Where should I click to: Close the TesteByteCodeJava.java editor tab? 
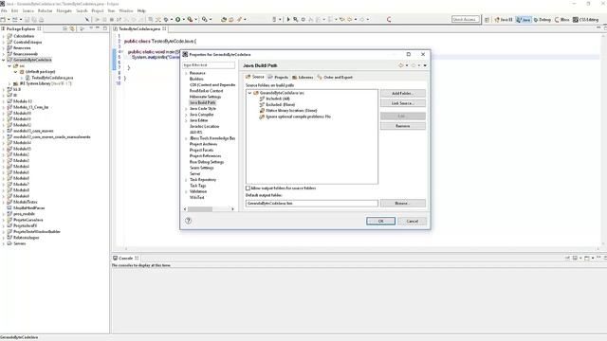coord(164,28)
